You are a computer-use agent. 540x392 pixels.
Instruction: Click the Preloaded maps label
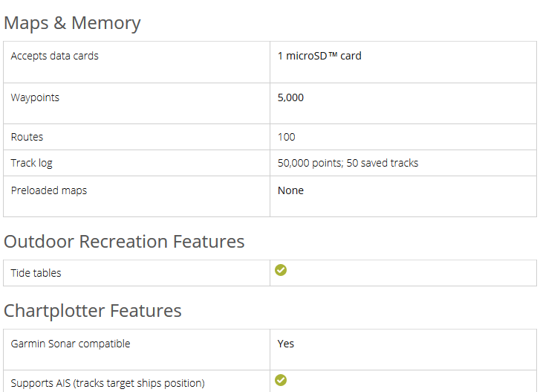tap(48, 190)
